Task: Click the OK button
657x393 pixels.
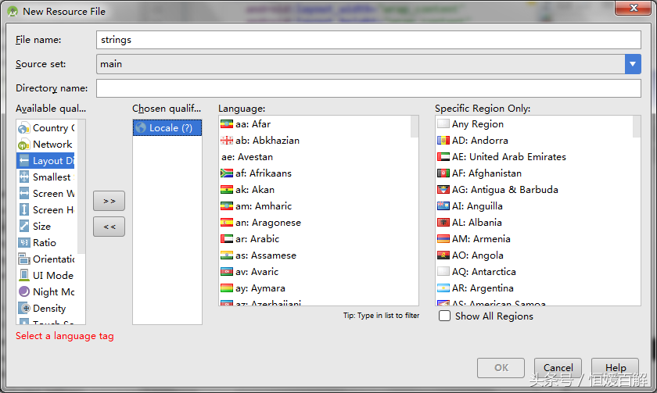Action: pyautogui.click(x=501, y=368)
